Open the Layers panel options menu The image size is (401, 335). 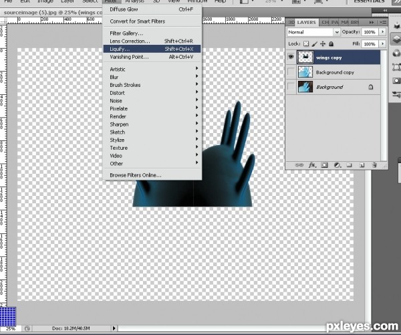[383, 22]
